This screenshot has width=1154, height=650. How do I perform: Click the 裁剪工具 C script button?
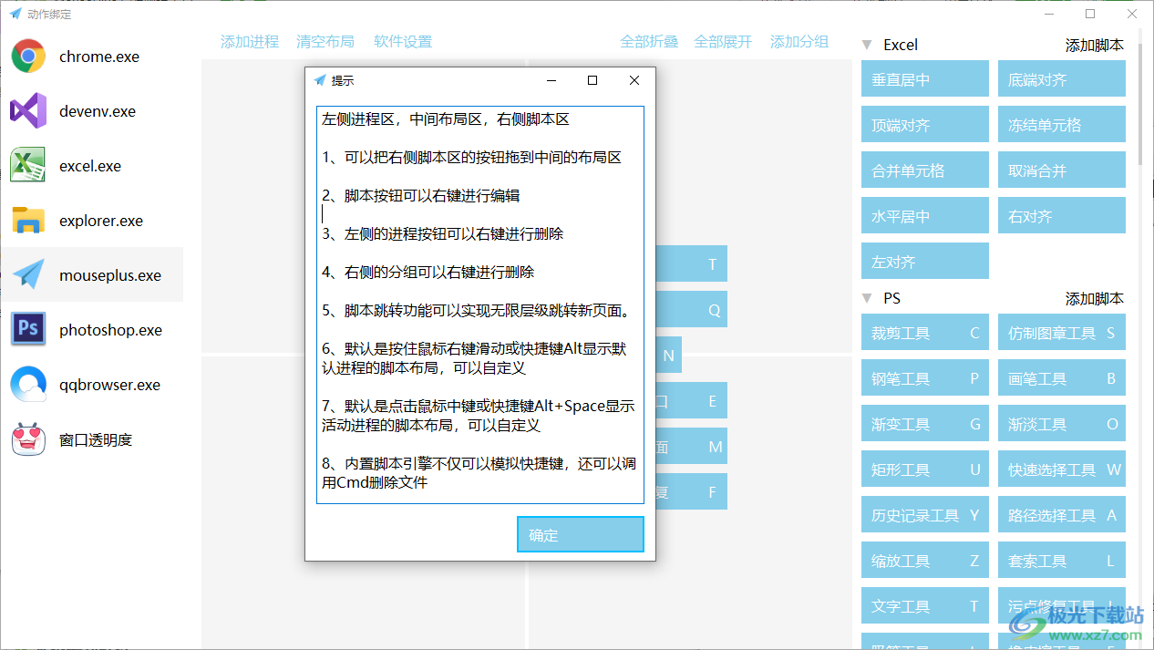coord(925,332)
